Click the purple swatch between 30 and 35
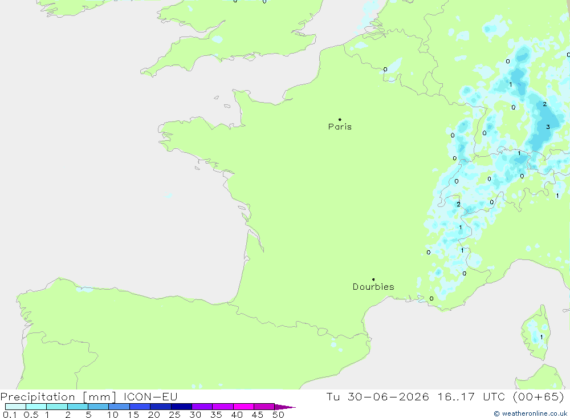The image size is (570, 418). 202,407
